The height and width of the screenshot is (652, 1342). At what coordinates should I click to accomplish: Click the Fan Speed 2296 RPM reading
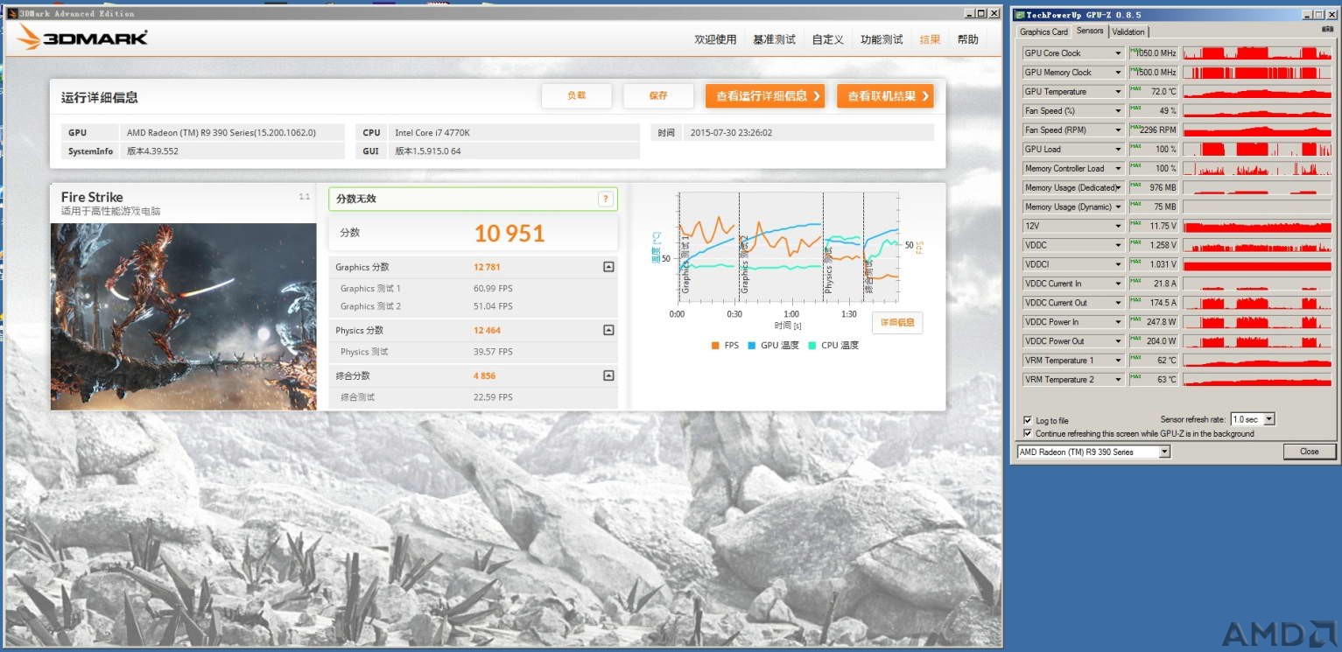1153,130
